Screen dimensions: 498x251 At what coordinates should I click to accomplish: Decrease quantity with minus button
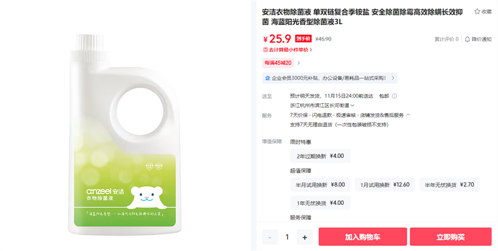(x=270, y=237)
